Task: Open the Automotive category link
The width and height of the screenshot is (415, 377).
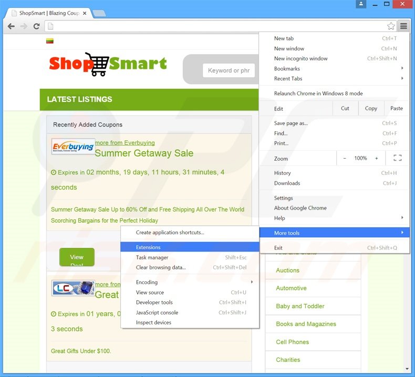Action: tap(291, 288)
